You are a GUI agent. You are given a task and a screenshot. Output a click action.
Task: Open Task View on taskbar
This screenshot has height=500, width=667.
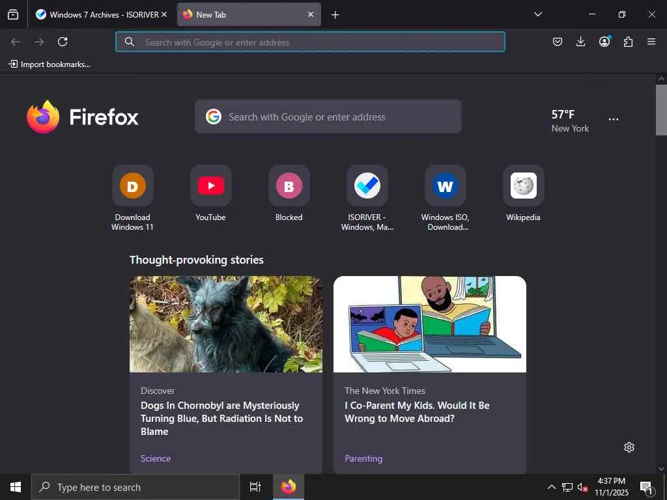[255, 487]
